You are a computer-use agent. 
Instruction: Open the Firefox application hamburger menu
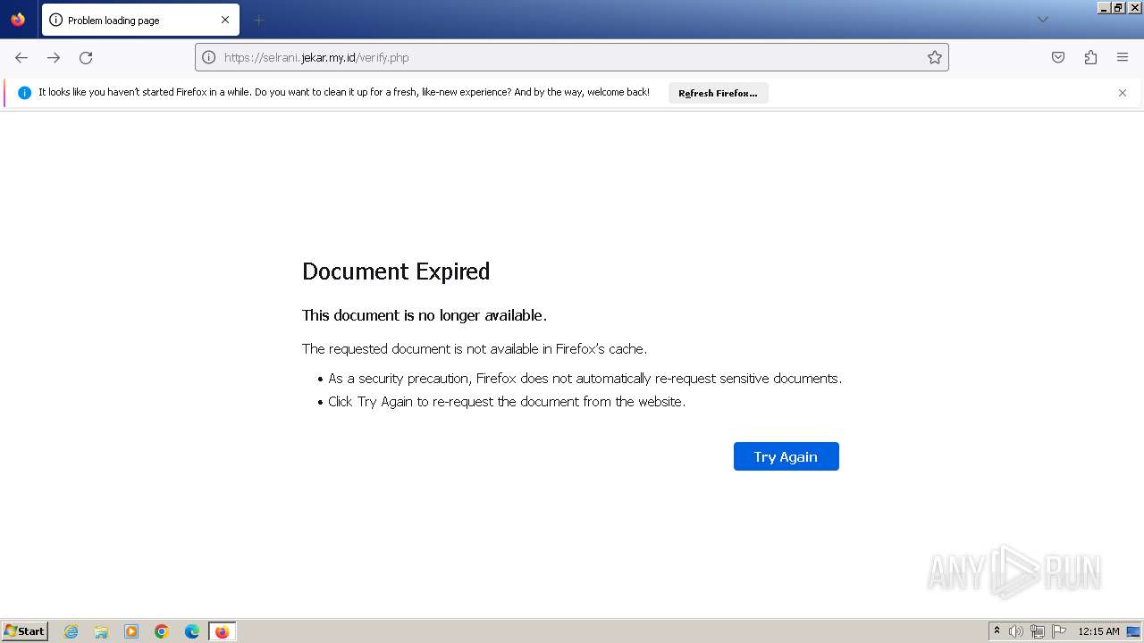click(x=1123, y=57)
